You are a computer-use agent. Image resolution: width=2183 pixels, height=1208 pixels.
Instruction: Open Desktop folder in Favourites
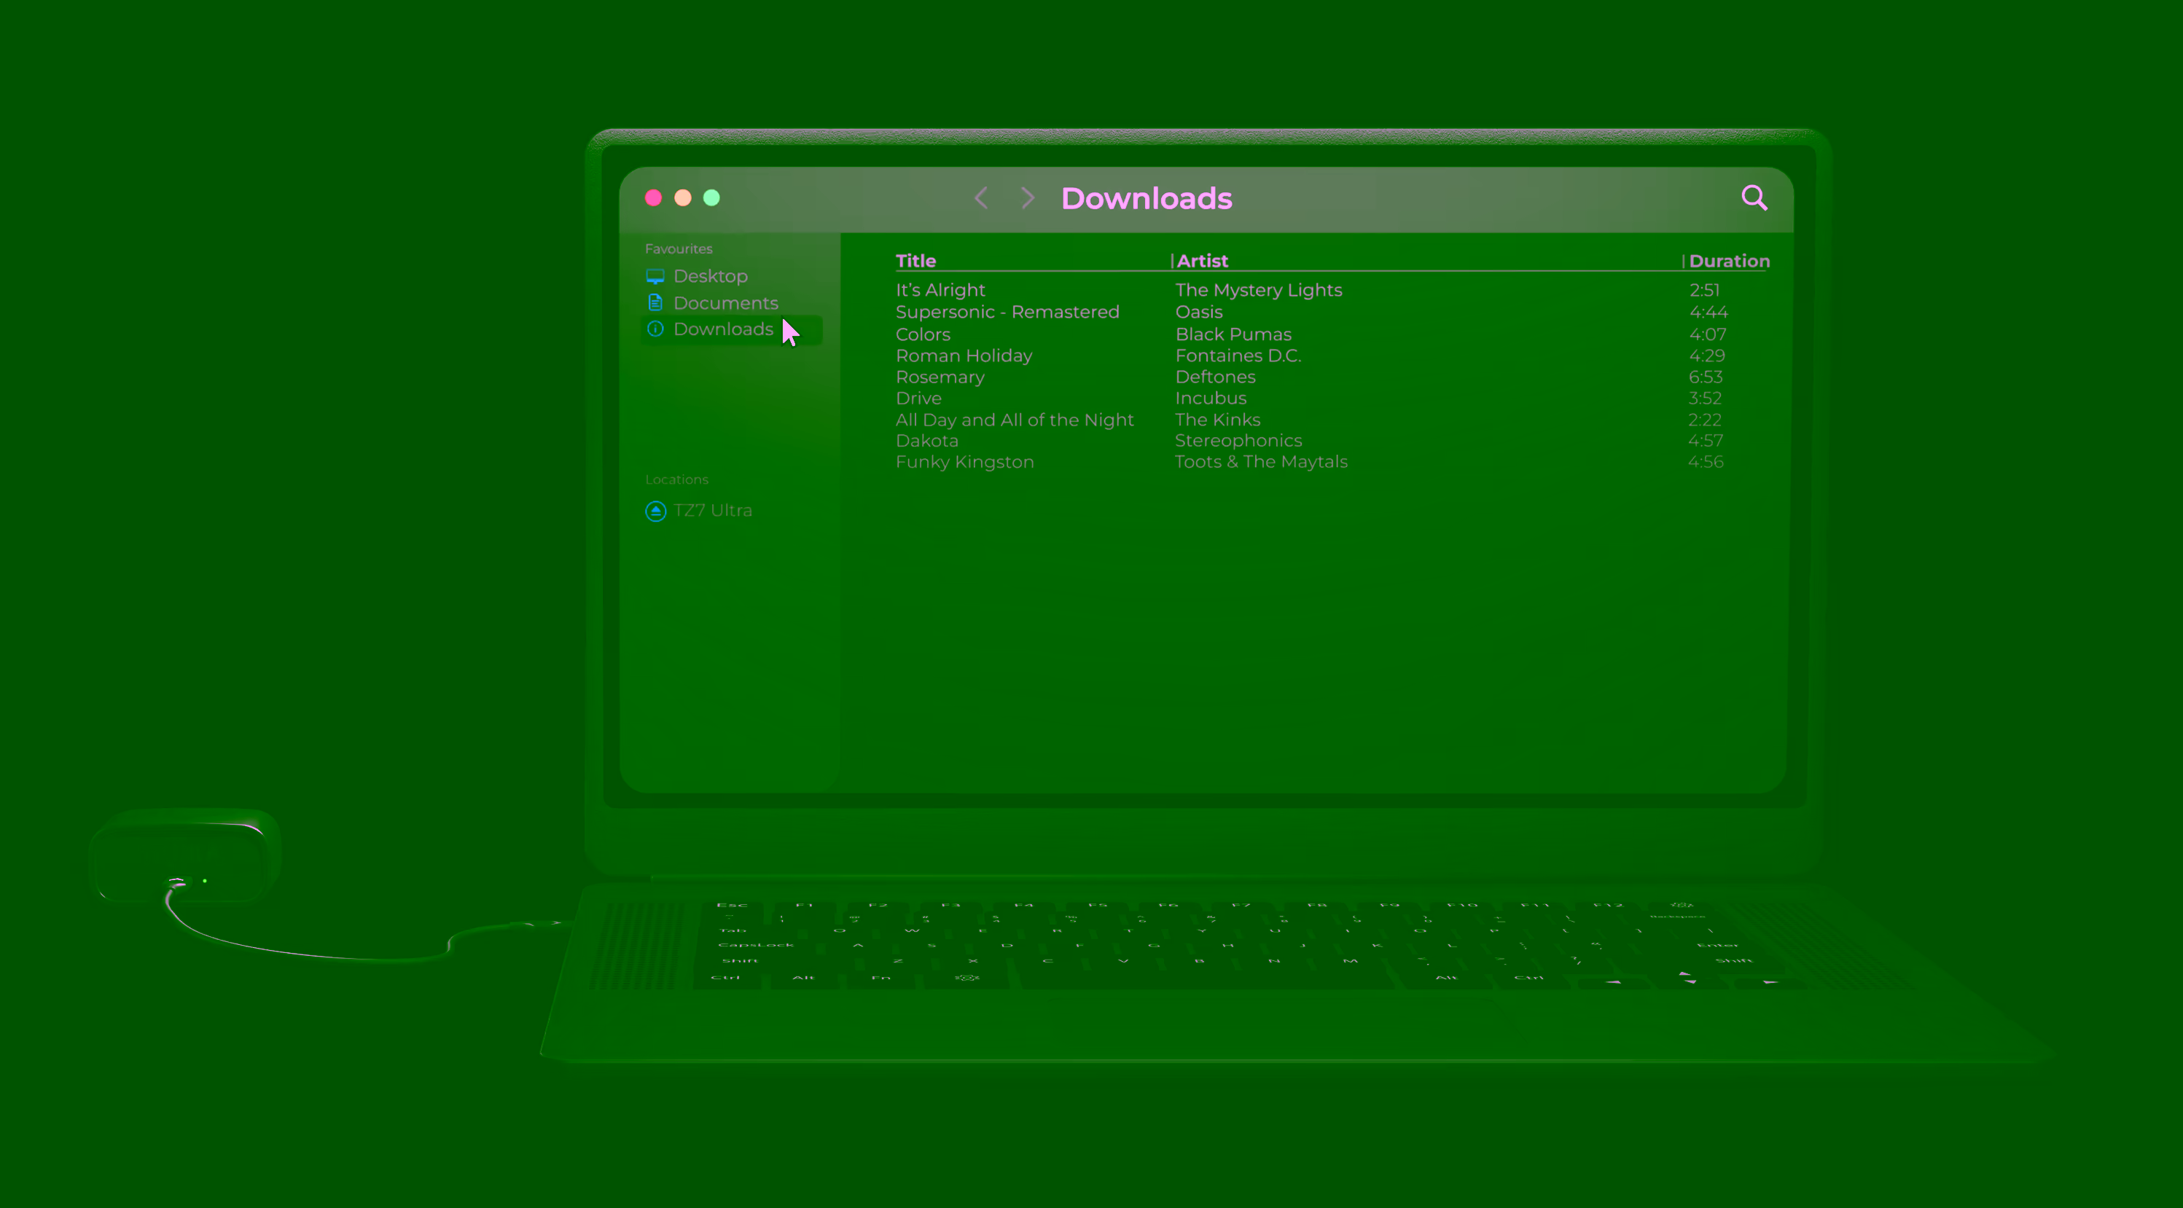click(x=710, y=276)
